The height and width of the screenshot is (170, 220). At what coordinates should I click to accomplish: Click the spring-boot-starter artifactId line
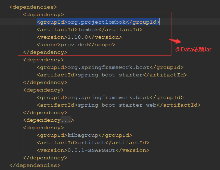click(112, 75)
